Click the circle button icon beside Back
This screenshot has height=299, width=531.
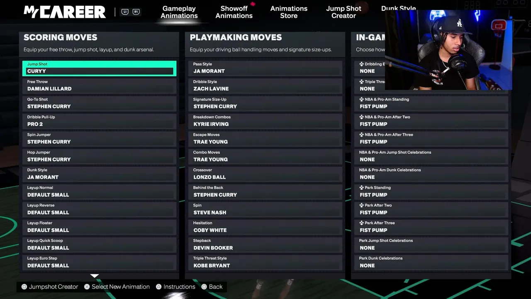204,287
